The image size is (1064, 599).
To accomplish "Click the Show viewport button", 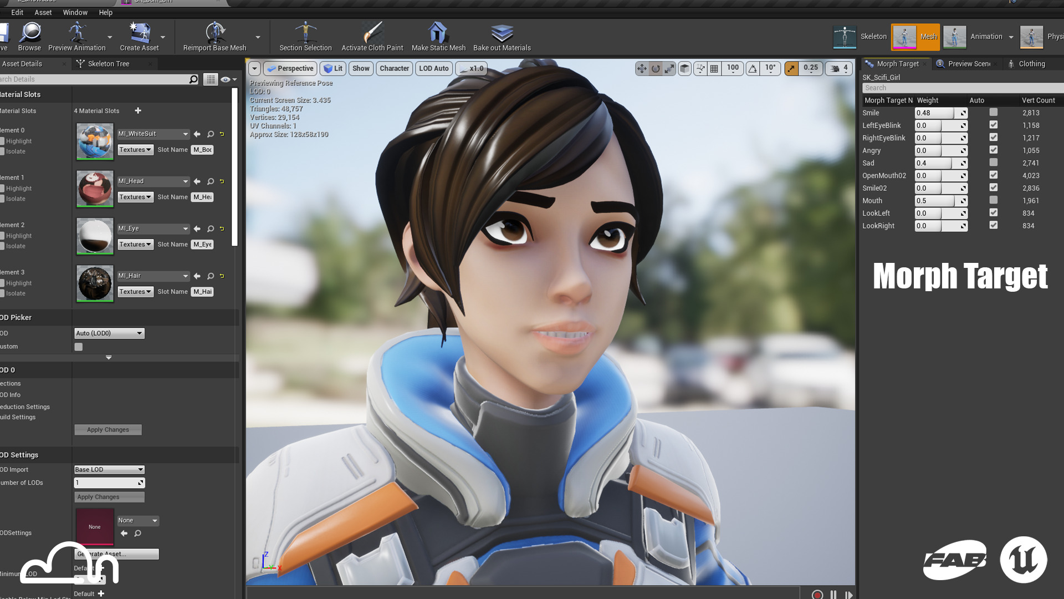I will 361,69.
